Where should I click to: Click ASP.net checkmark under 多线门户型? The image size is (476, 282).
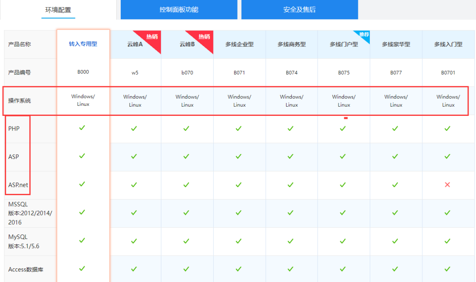(x=343, y=185)
